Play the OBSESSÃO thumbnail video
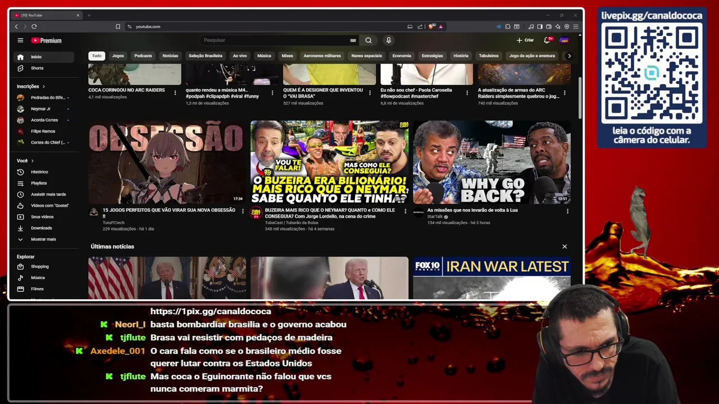This screenshot has height=404, width=719. click(167, 162)
